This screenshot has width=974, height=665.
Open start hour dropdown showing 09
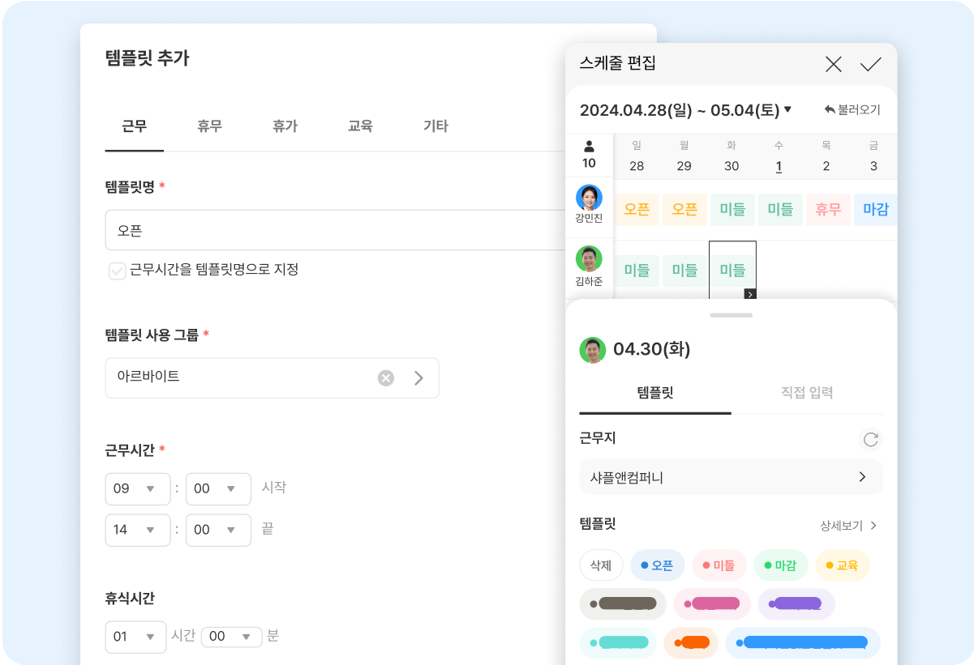pyautogui.click(x=138, y=489)
